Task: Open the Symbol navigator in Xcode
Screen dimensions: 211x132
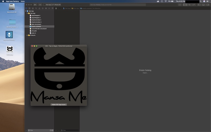Action: [x=33, y=8]
